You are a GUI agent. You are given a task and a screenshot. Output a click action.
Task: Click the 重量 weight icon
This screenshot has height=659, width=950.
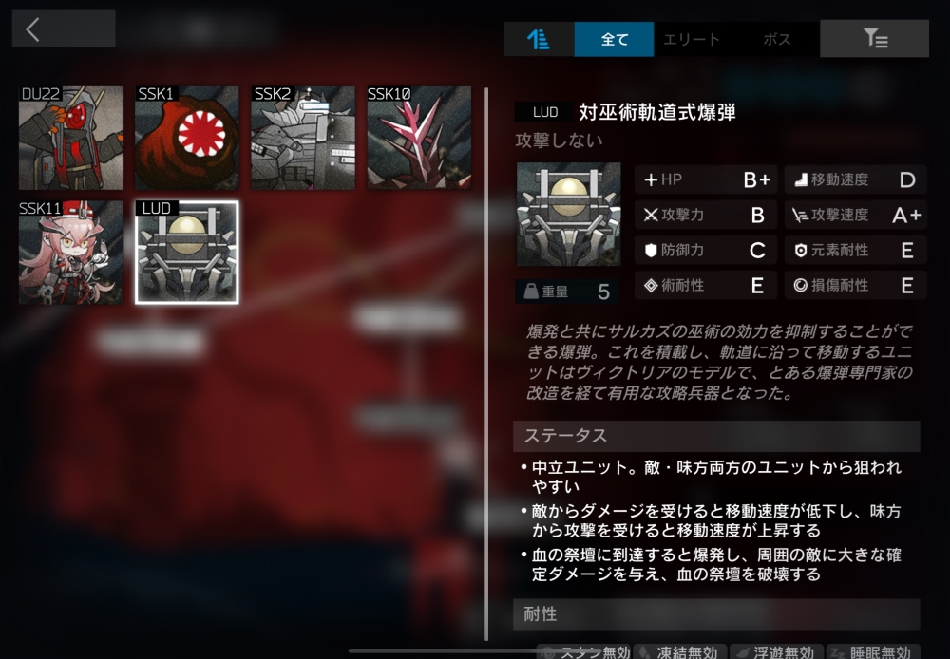531,292
